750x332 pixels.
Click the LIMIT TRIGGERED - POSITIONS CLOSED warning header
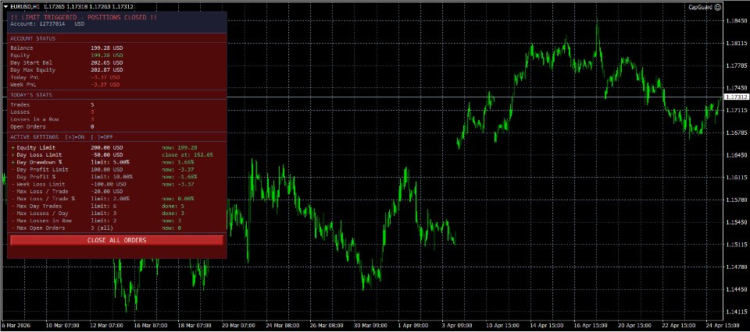pos(84,17)
